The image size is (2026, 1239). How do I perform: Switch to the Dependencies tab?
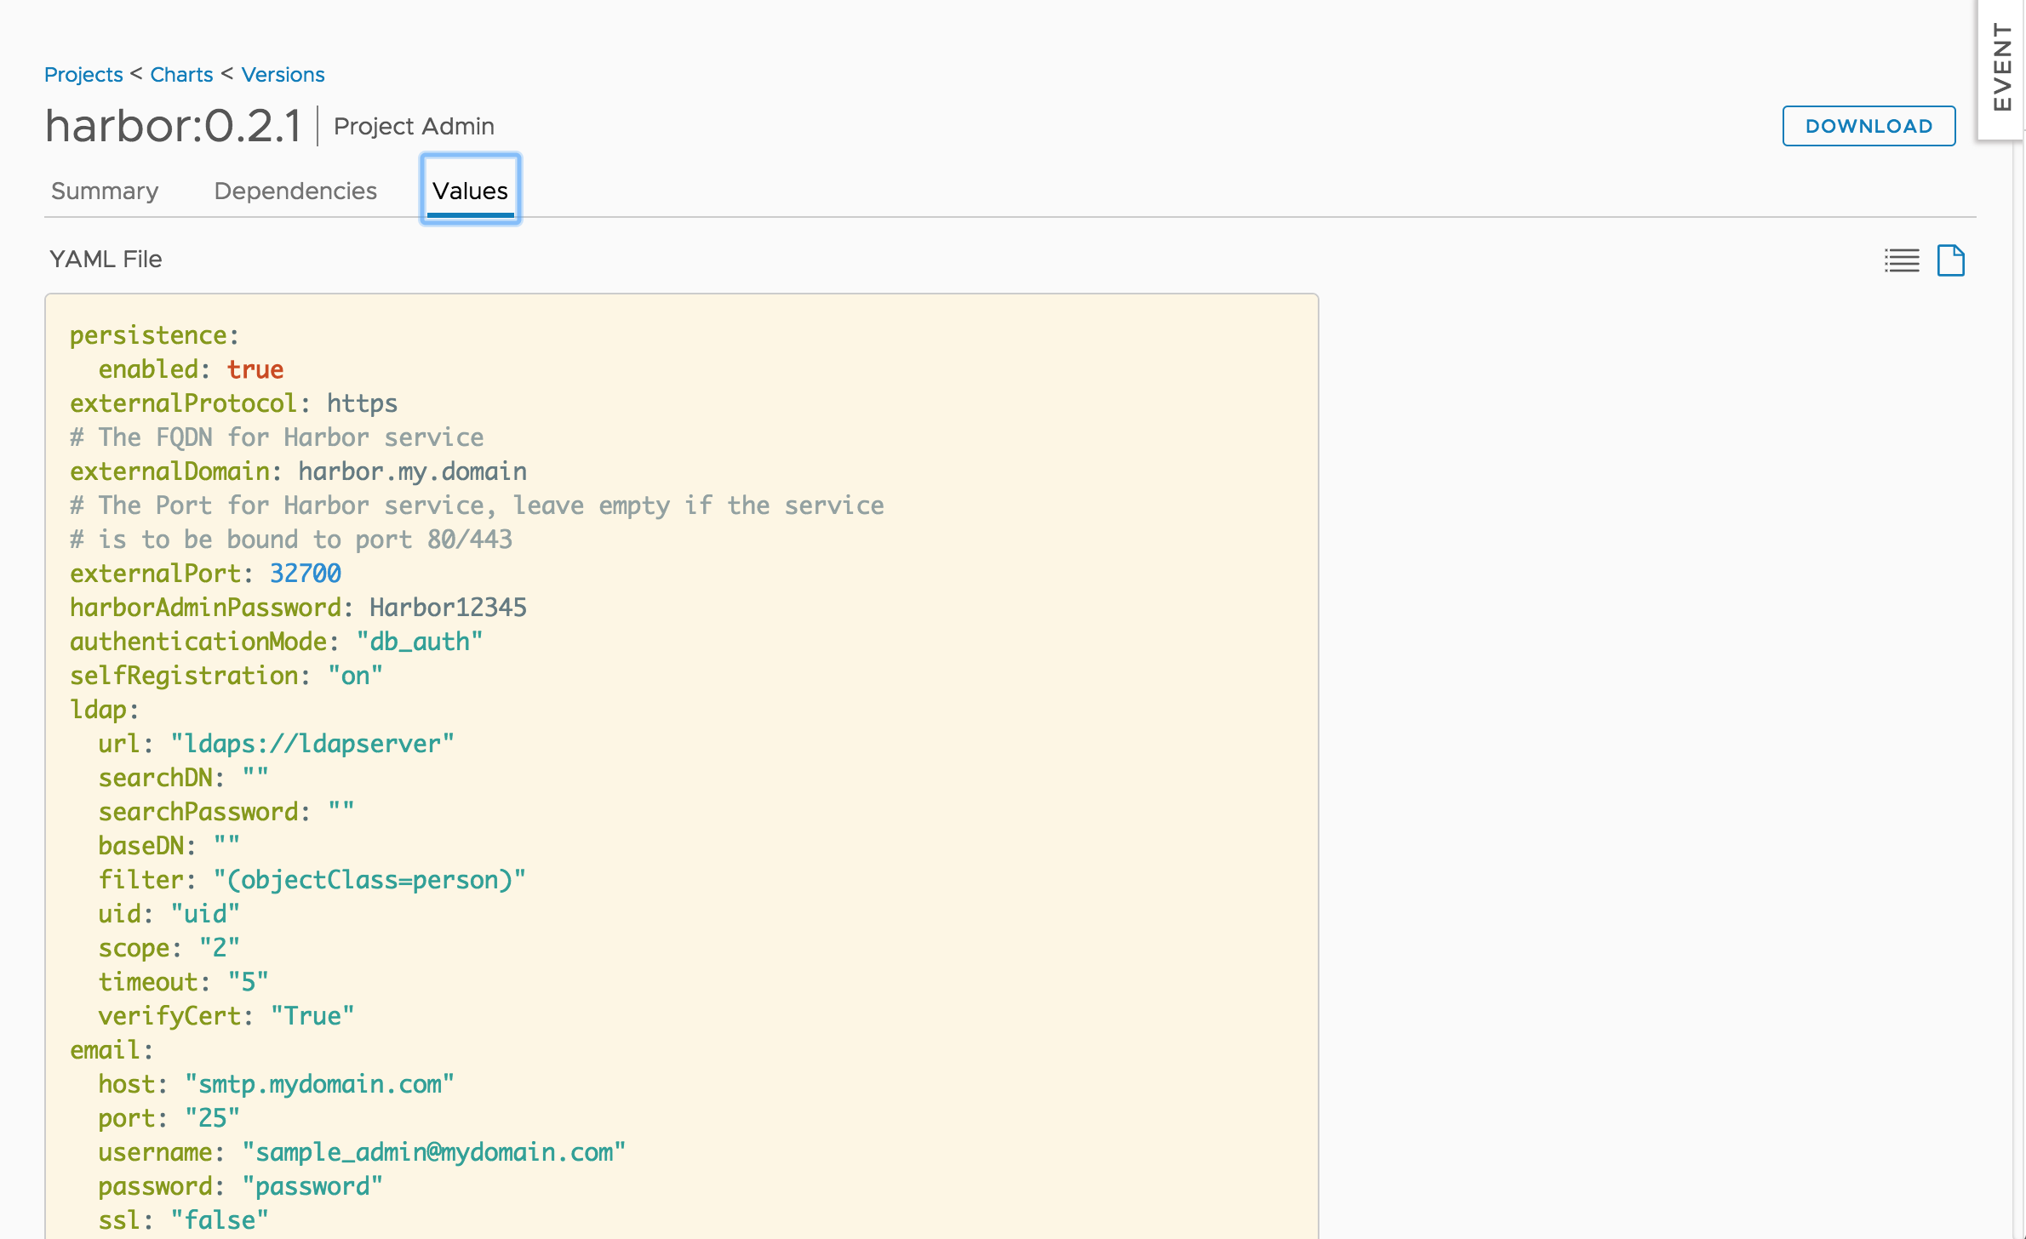pyautogui.click(x=294, y=190)
